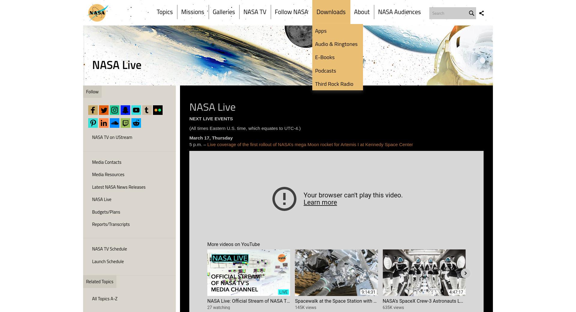Image resolution: width=576 pixels, height=312 pixels.
Task: Open Latest NASA News Releases link
Action: 119,187
